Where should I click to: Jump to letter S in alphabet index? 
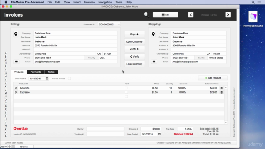coord(5,113)
